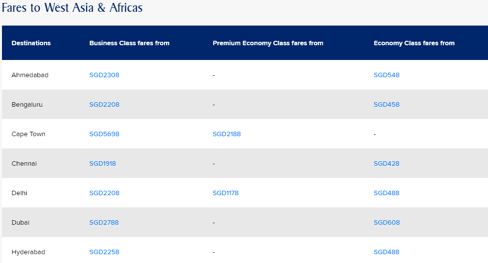Viewport: 488px width, 263px height.
Task: Select Cape Town Business fare SGD5698
Action: (104, 134)
